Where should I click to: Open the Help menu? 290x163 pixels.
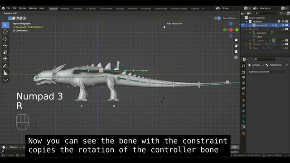click(x=42, y=8)
